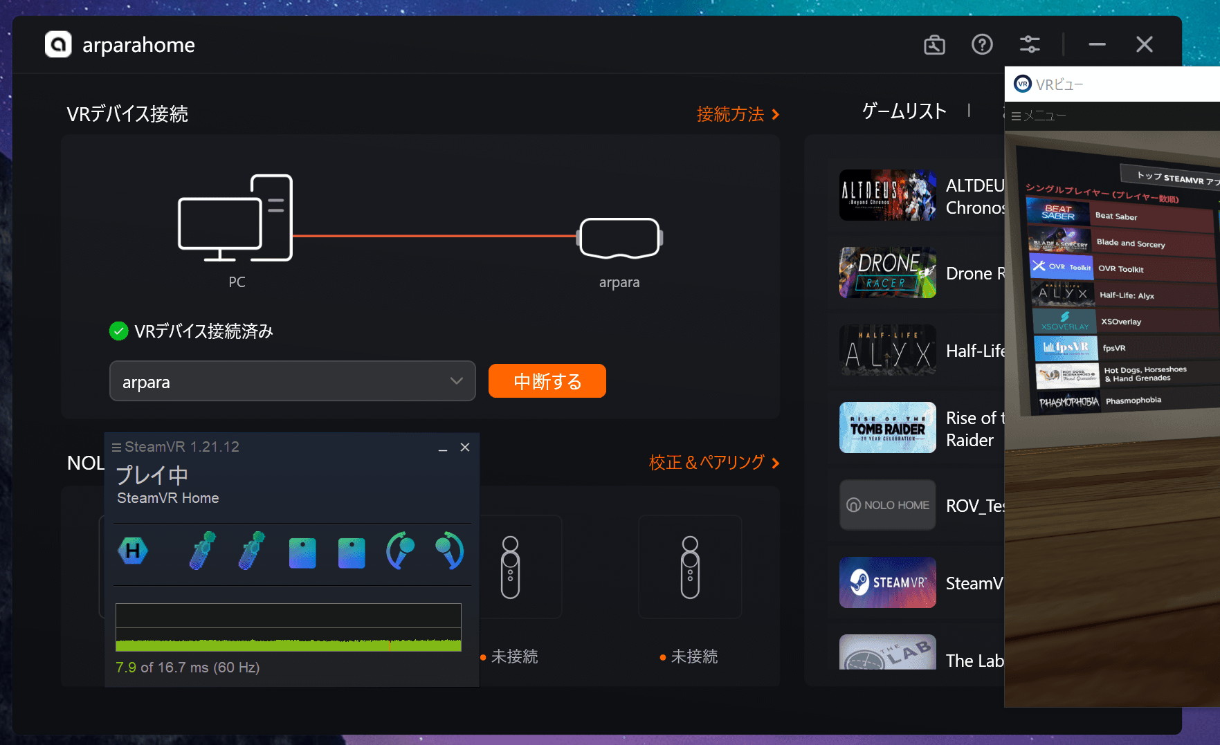Open the メニュー menu in VR View window
This screenshot has height=745, width=1220.
click(1038, 116)
